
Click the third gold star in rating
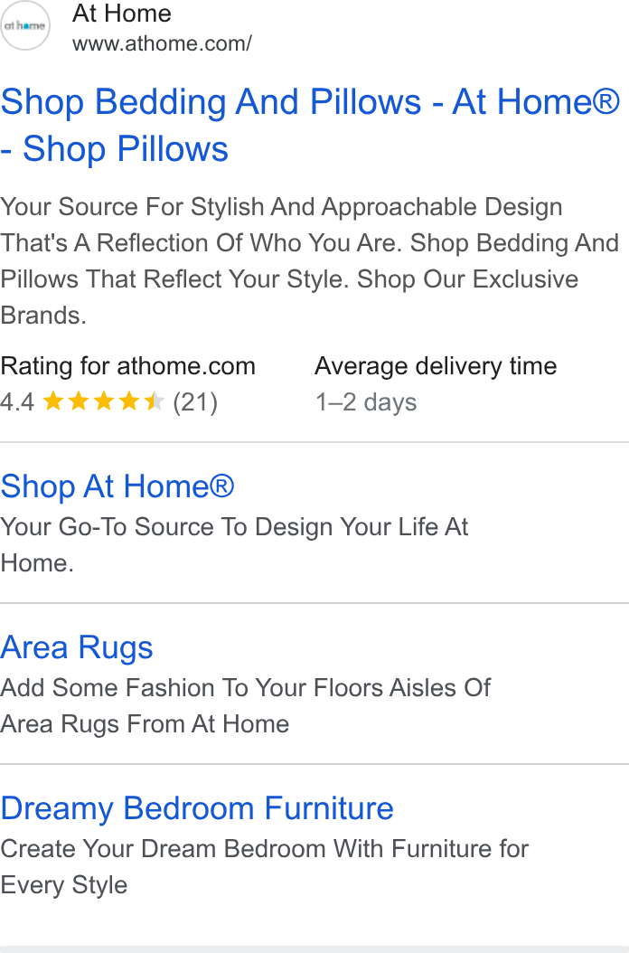pyautogui.click(x=104, y=401)
